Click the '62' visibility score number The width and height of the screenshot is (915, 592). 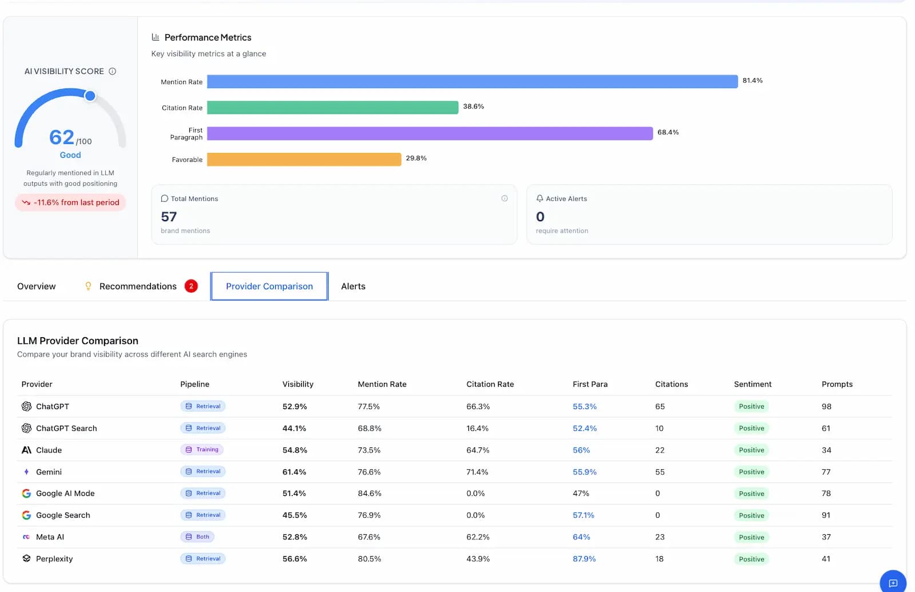point(62,137)
